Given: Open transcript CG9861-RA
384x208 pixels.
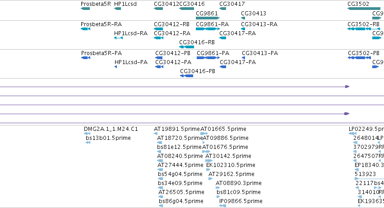Looking at the screenshot, I should (213, 24).
